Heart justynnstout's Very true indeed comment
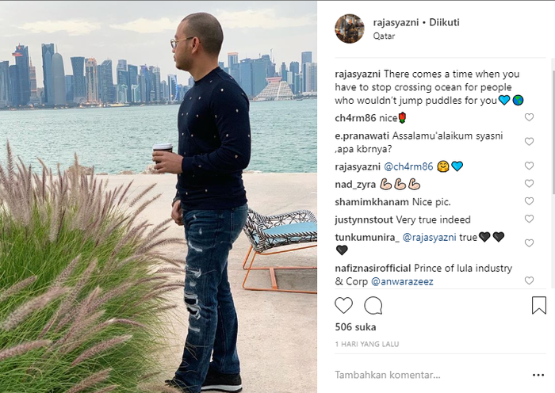The width and height of the screenshot is (555, 393). pyautogui.click(x=529, y=219)
